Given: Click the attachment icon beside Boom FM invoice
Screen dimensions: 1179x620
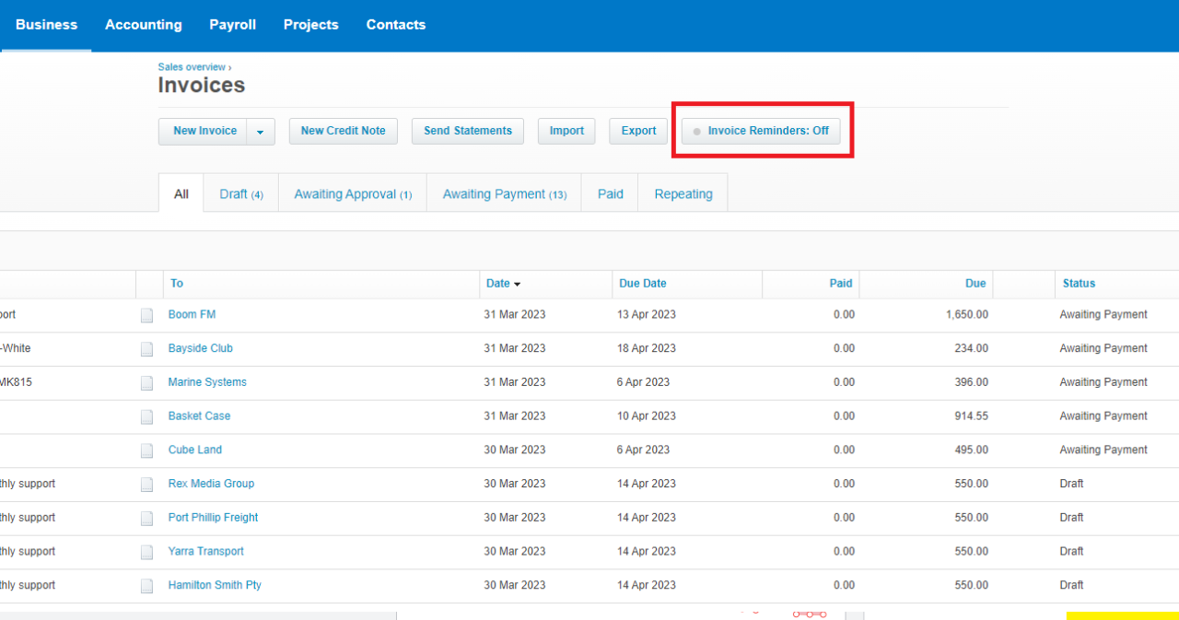Looking at the screenshot, I should [146, 314].
